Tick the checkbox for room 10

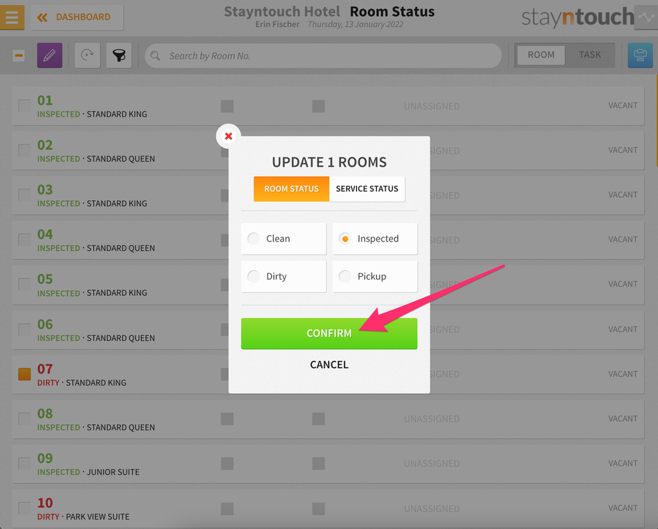(x=24, y=508)
